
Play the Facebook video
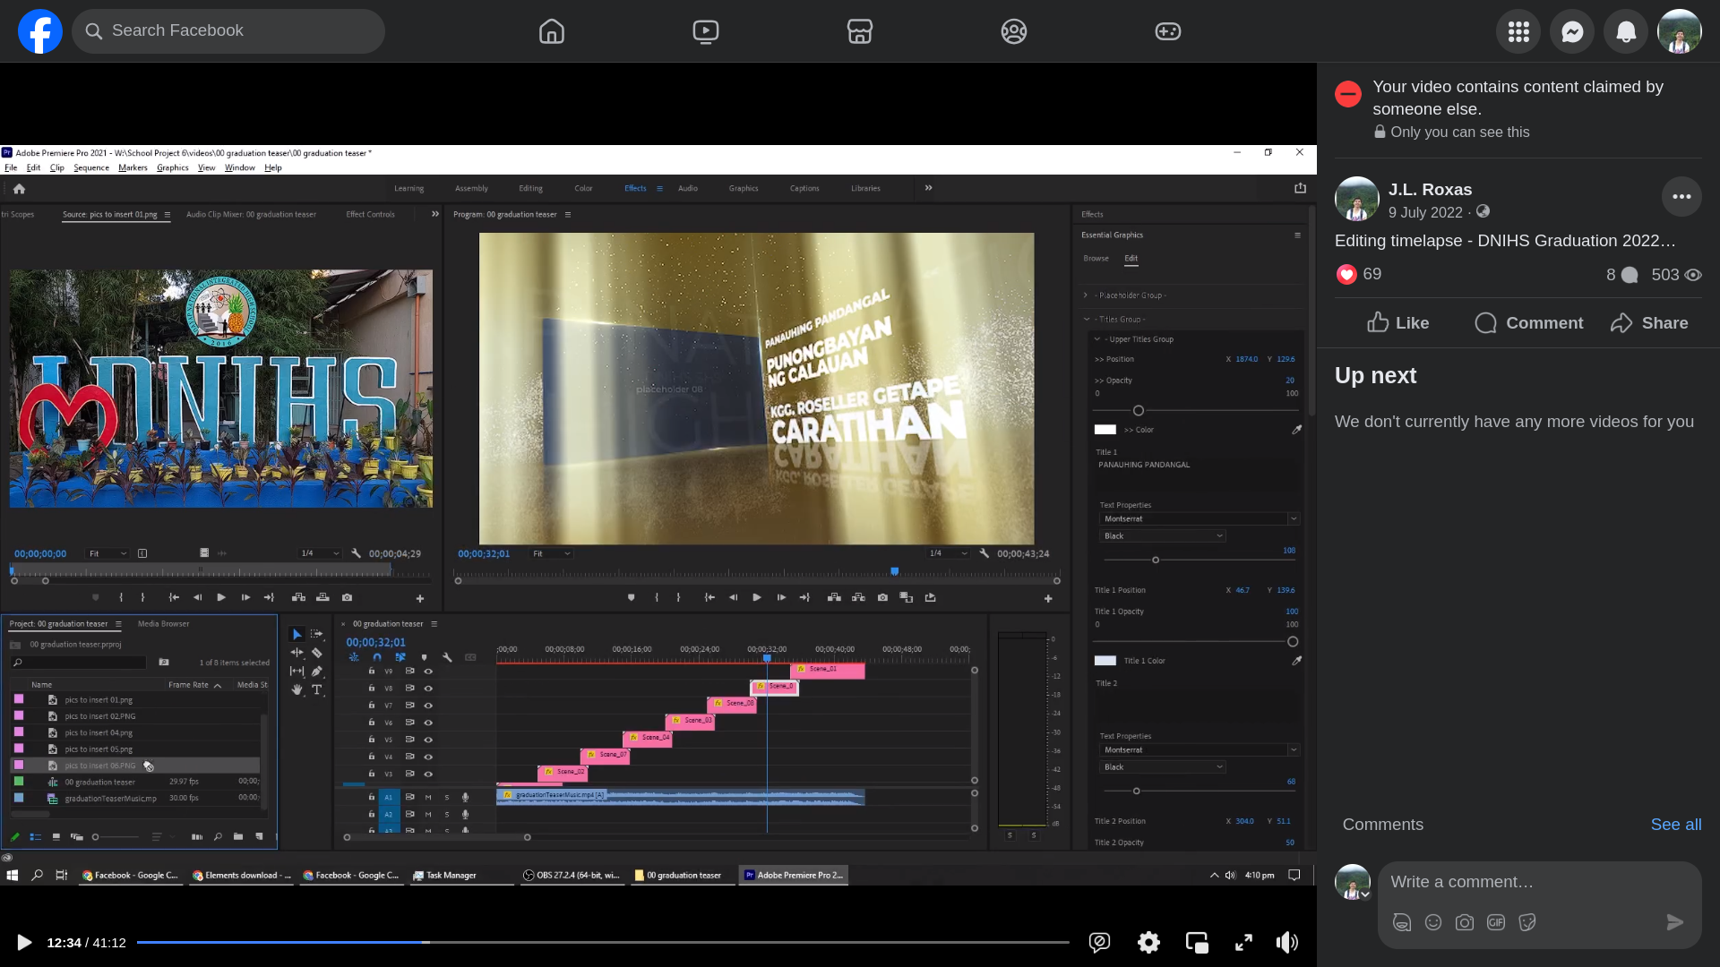click(x=24, y=942)
